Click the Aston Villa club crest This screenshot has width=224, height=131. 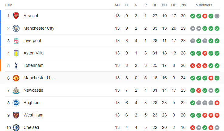tap(16, 53)
